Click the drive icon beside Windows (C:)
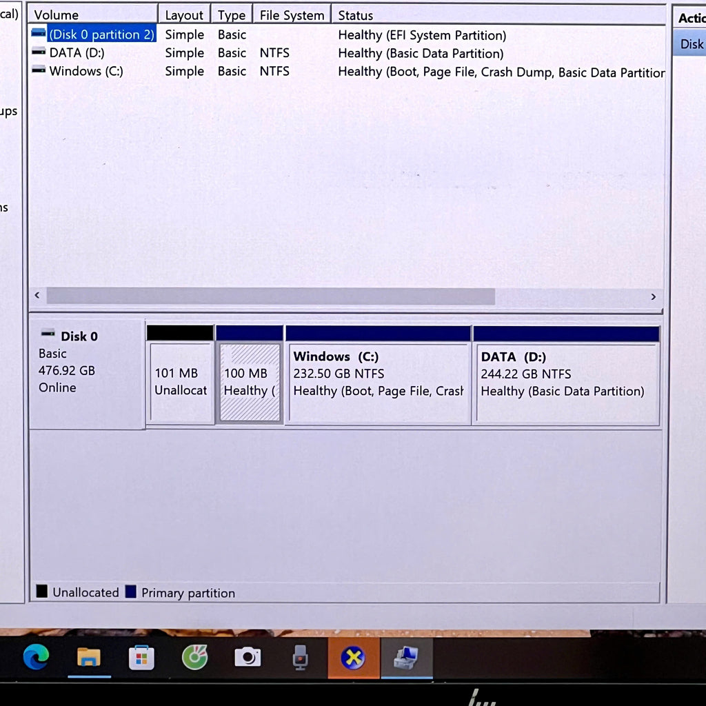 (39, 70)
